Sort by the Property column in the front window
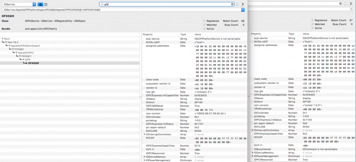This screenshot has width=356, height=162. (161, 34)
